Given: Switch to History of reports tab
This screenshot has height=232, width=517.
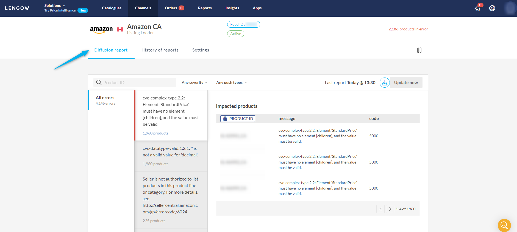Looking at the screenshot, I should 160,50.
